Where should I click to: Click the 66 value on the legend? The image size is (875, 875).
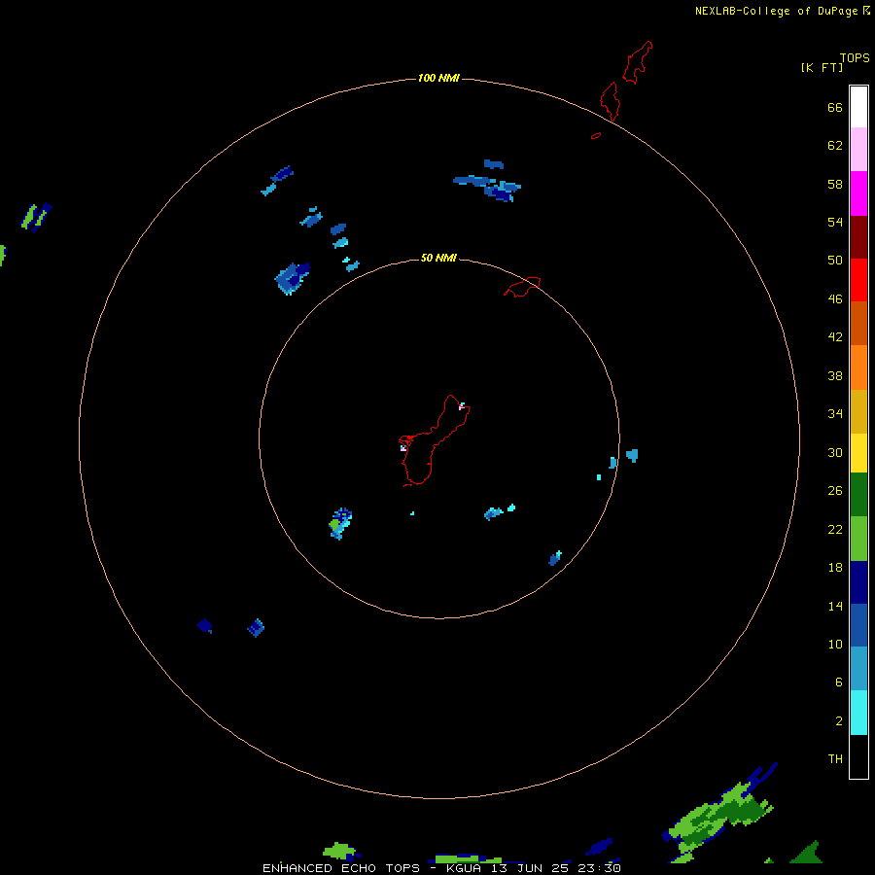pyautogui.click(x=835, y=108)
